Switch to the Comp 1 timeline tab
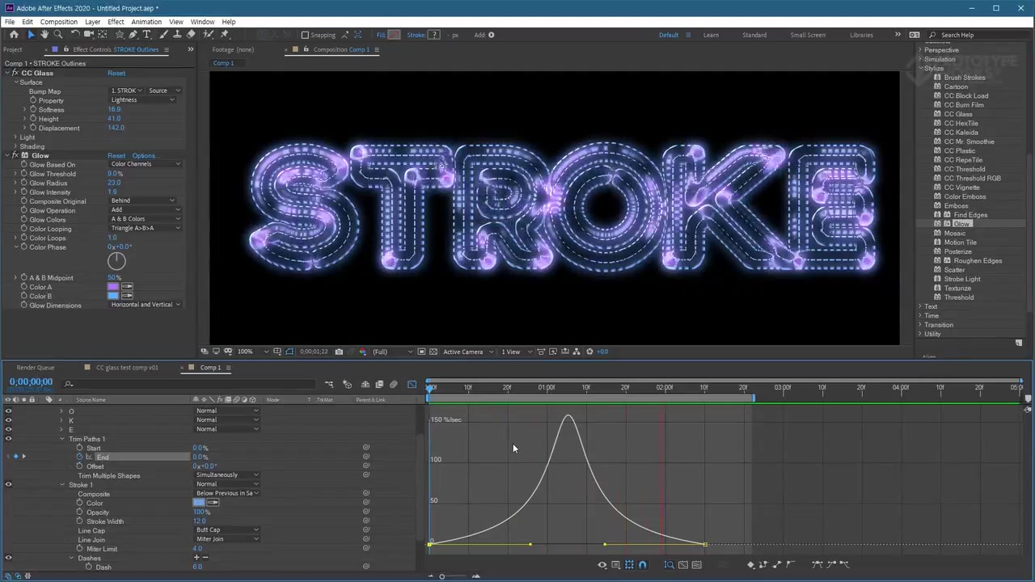The width and height of the screenshot is (1035, 582). (x=209, y=368)
